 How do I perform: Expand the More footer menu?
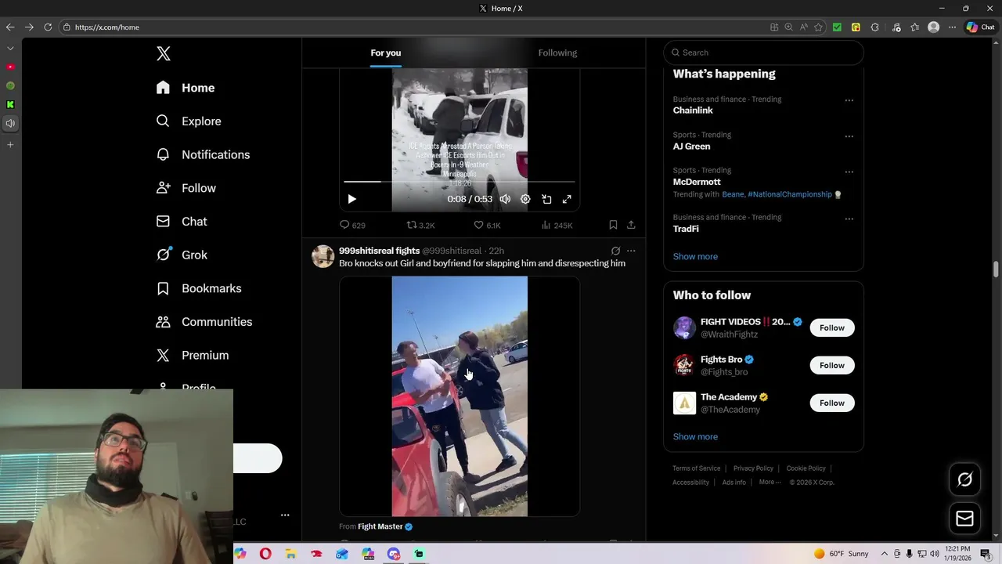tap(770, 483)
